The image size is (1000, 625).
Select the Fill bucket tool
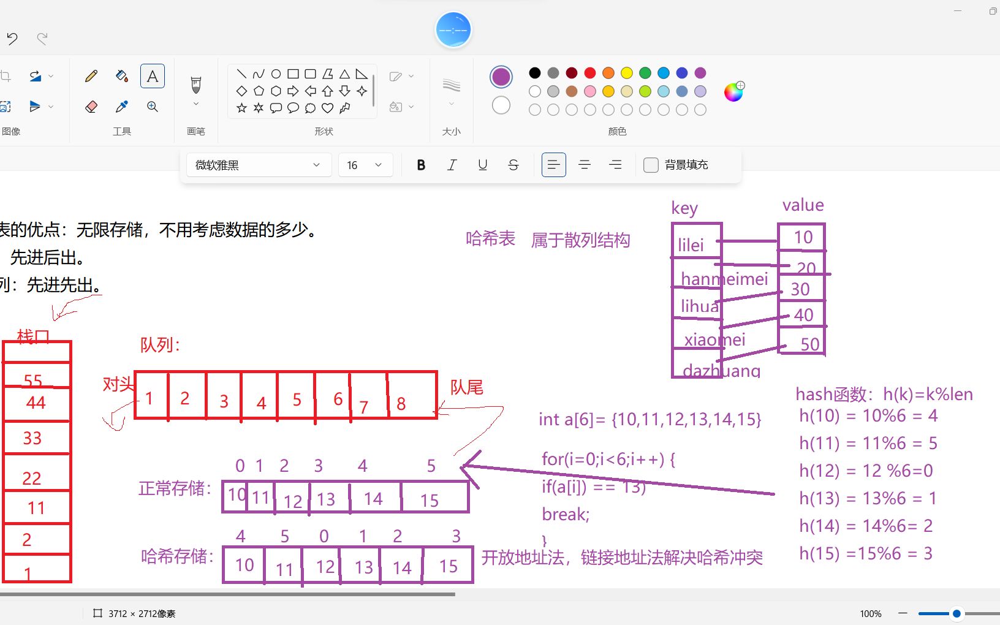click(122, 76)
